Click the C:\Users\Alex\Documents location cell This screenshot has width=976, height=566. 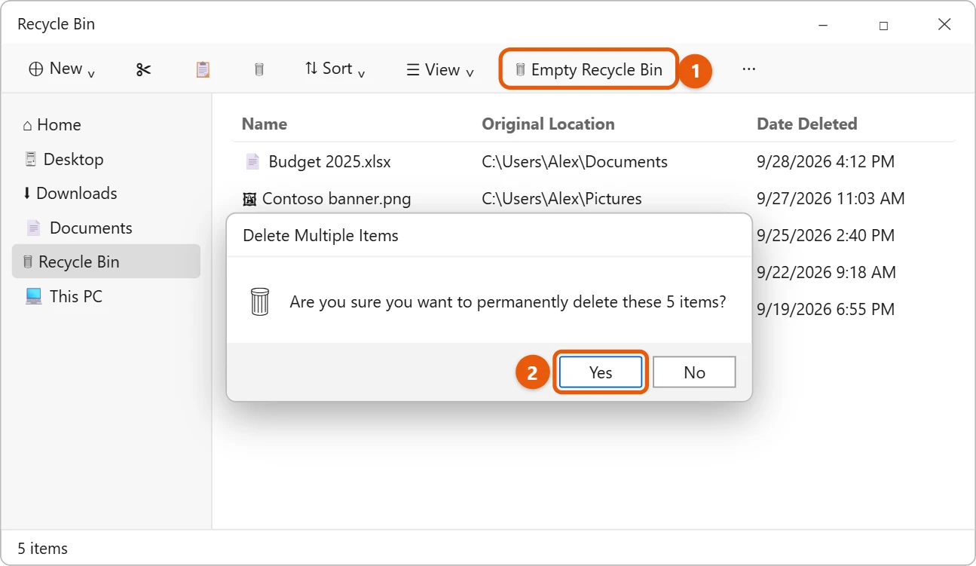[x=575, y=161]
